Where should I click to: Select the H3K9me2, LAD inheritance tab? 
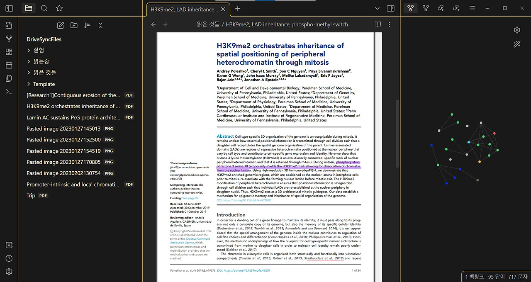tap(184, 9)
